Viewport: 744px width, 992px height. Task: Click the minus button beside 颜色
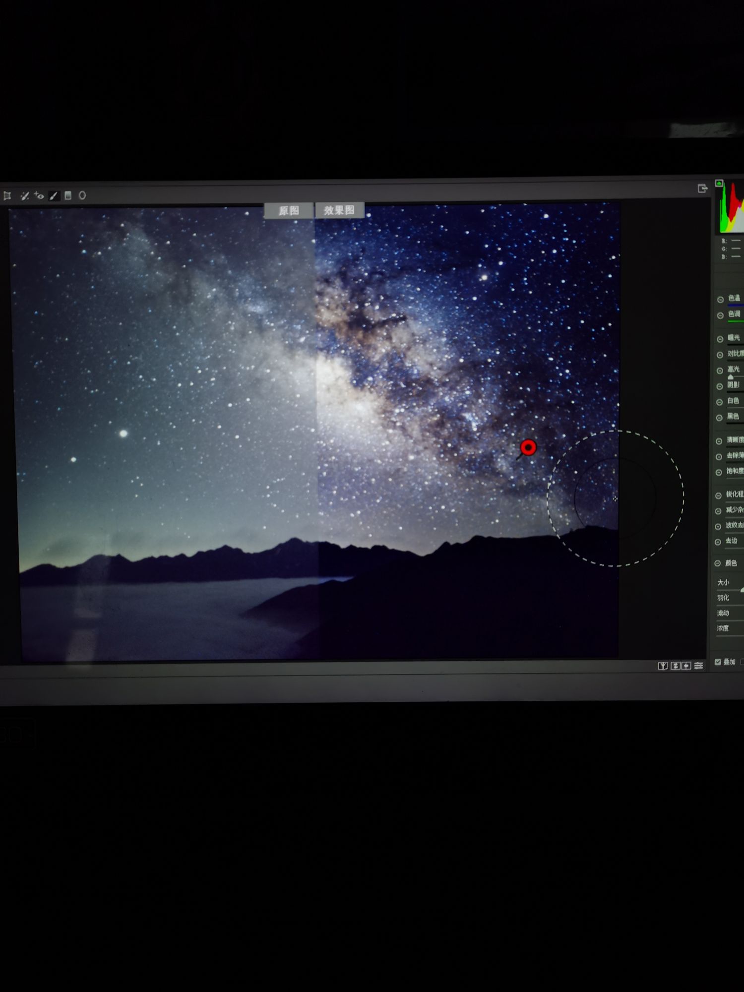click(718, 563)
